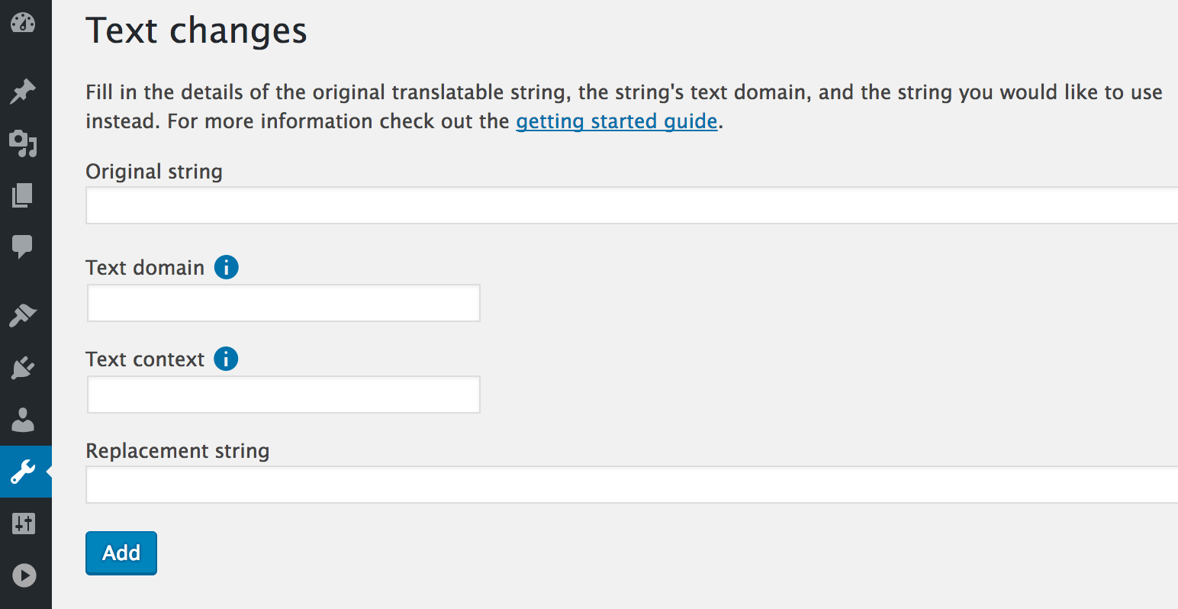Expand the collapsed admin menu arrow
This screenshot has width=1178, height=609.
tap(24, 575)
